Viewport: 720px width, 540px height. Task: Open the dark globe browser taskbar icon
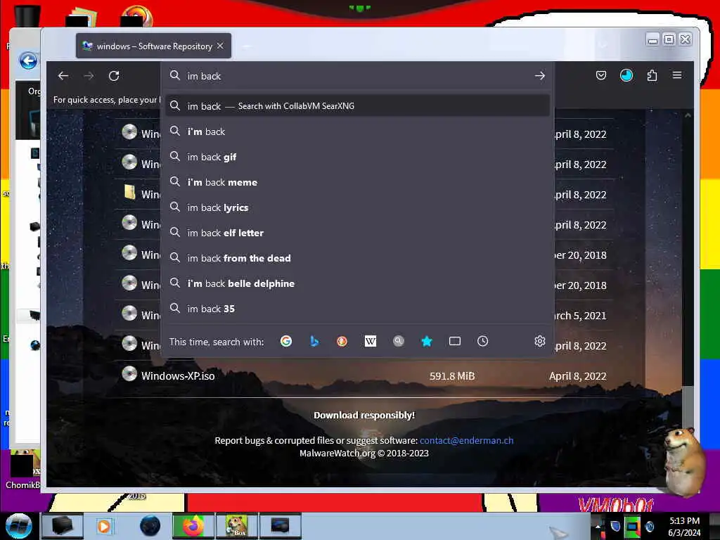click(150, 526)
